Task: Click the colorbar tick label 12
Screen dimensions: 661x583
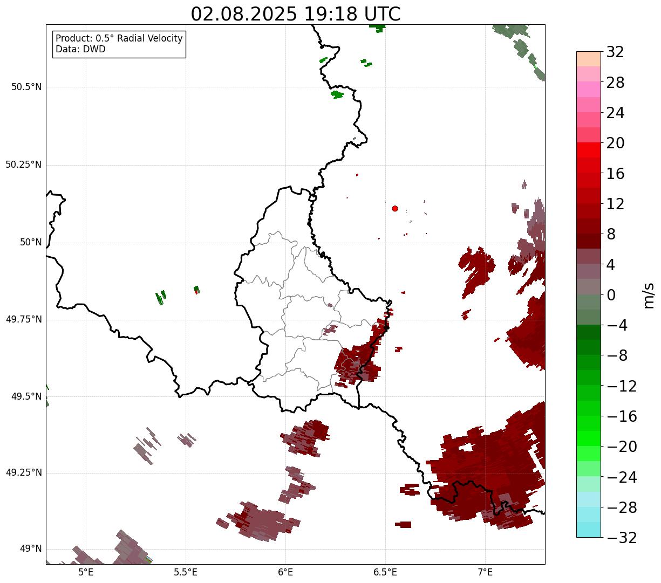Action: tap(615, 204)
